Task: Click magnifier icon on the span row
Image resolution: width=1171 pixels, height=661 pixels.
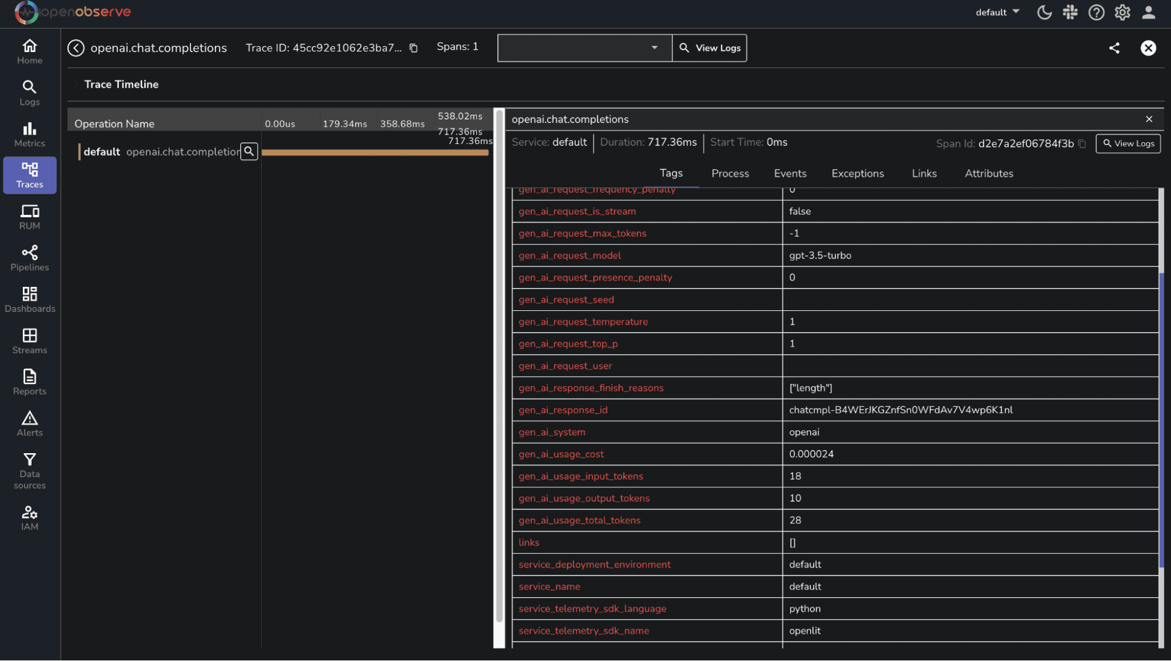Action: pos(249,152)
